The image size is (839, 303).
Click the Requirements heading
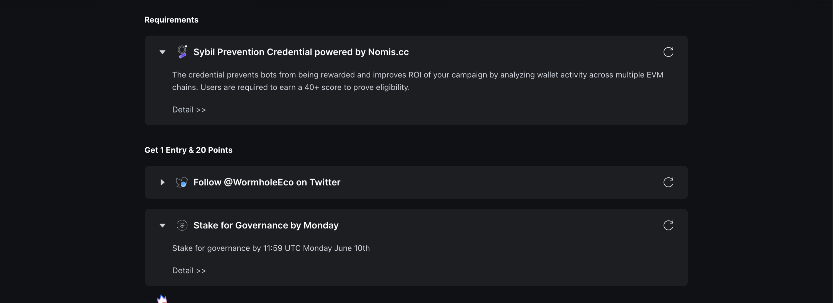pyautogui.click(x=171, y=20)
